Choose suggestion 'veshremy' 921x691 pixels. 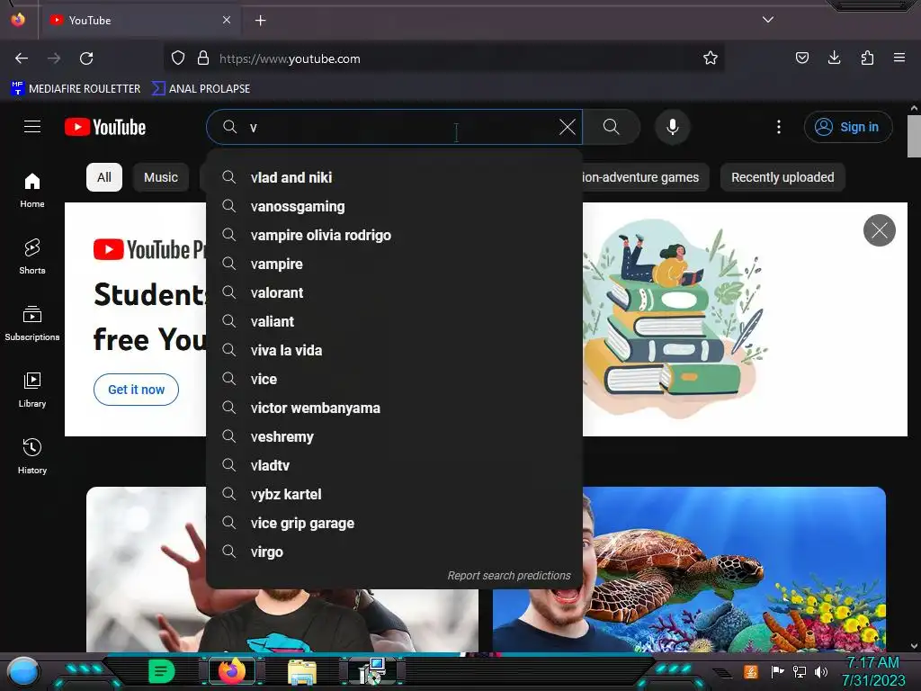(394, 436)
